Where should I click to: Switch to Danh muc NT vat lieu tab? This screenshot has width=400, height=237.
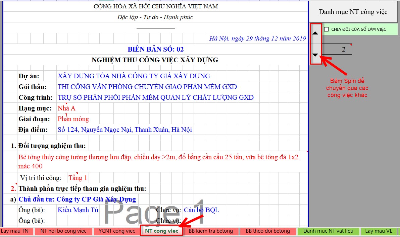click(x=328, y=231)
